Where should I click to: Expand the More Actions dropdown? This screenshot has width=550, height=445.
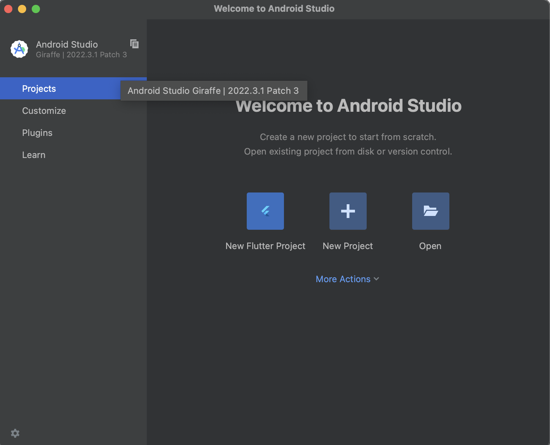347,279
